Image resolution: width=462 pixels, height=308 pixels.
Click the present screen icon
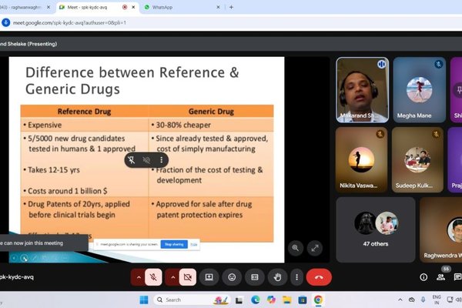click(x=209, y=276)
